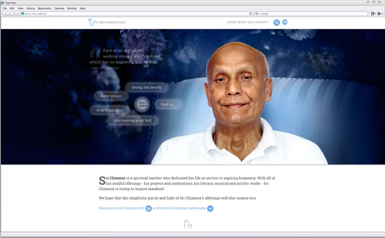Open the gear settings menu
385x238 pixels.
380,14
